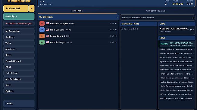Open the Shin Sasaki retirement news
Screen dimensions: 197x110
coord(177,78)
